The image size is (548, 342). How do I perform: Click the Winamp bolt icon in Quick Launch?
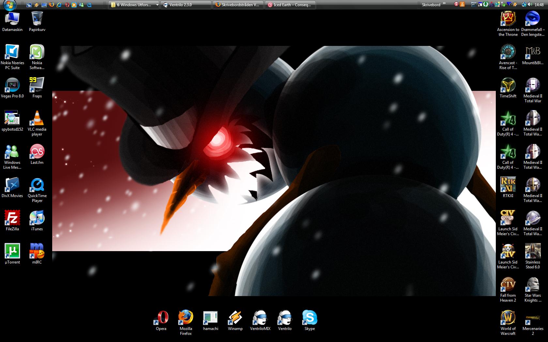(37, 5)
